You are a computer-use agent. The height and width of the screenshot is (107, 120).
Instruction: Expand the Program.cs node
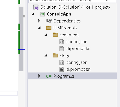point(39,76)
